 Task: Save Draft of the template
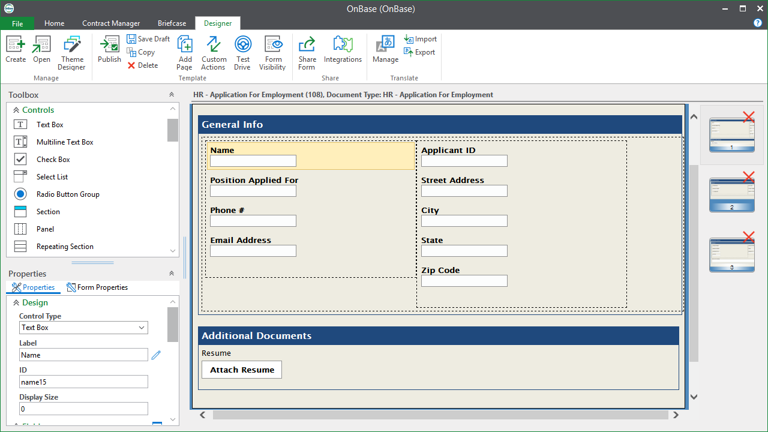pos(148,39)
